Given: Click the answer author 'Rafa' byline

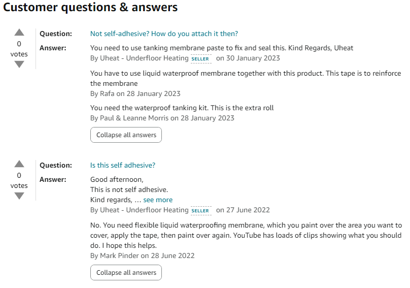Looking at the screenshot, I should point(107,93).
